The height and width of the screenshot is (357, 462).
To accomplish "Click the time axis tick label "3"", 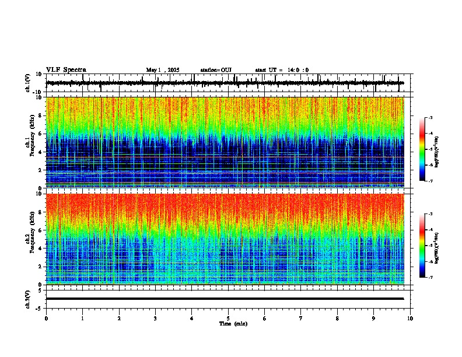I will click(155, 318).
